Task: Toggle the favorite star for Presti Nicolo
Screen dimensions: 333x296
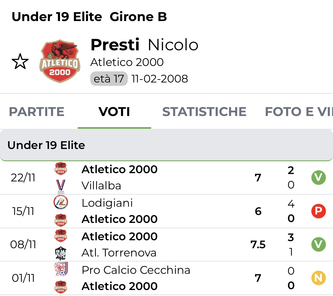Action: coord(20,62)
